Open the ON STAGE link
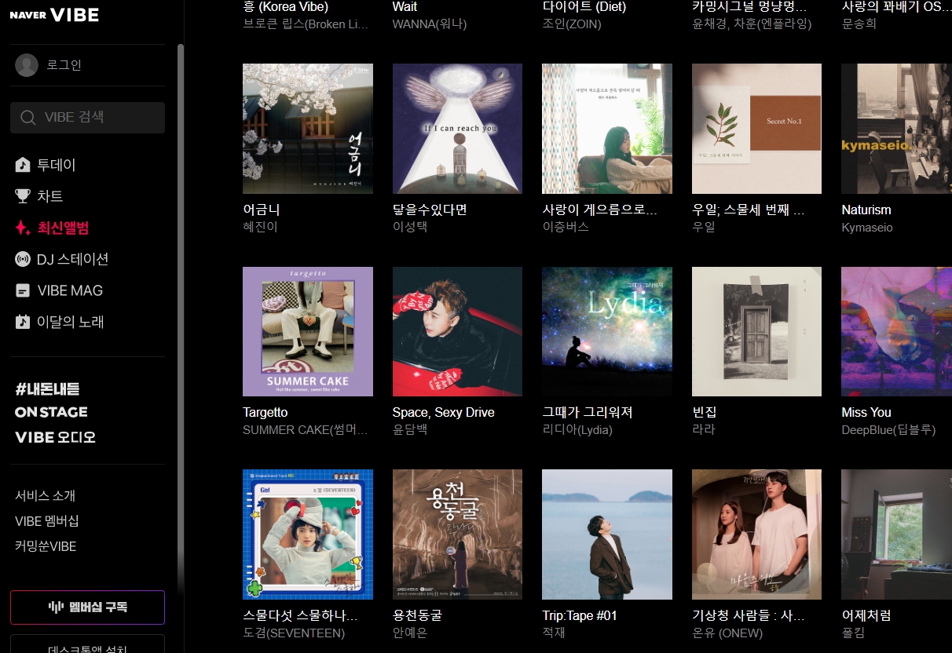952x653 pixels. click(x=51, y=412)
